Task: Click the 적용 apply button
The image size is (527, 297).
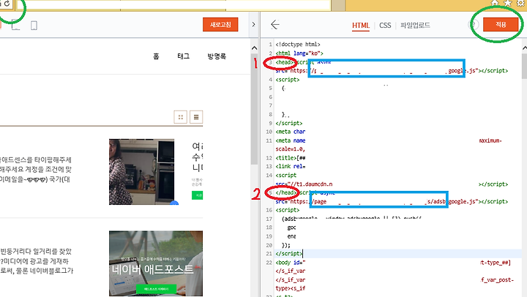Action: pyautogui.click(x=501, y=25)
